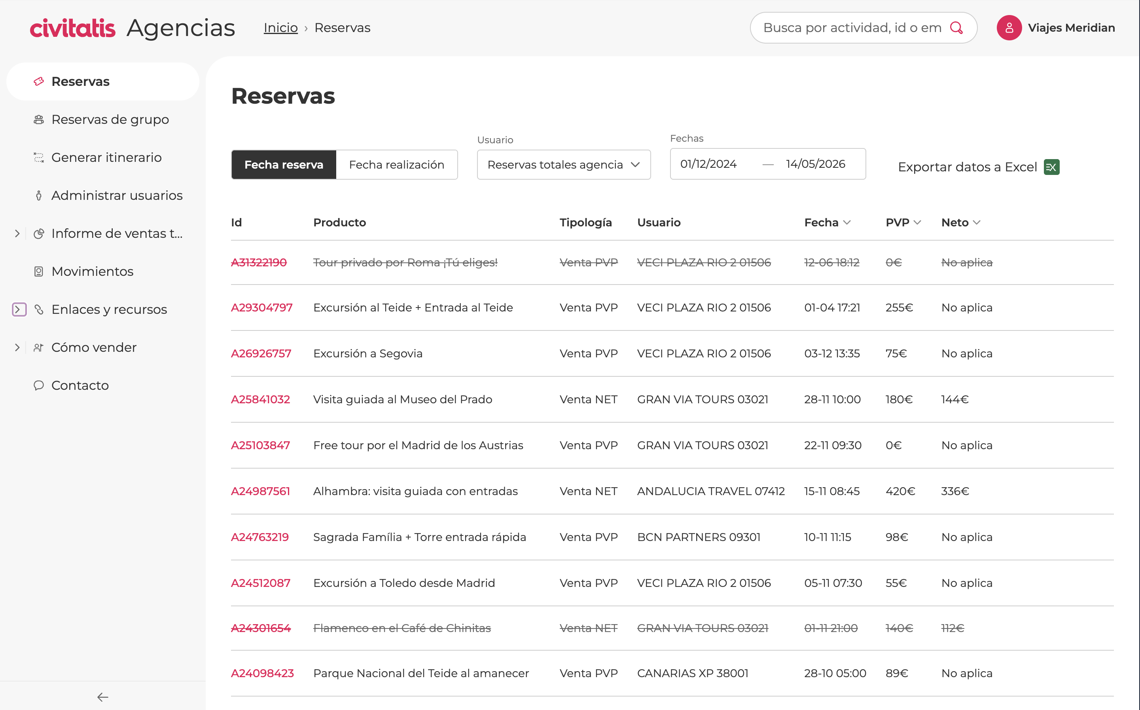
Task: Click Viajes Meridian account name
Action: click(1072, 28)
